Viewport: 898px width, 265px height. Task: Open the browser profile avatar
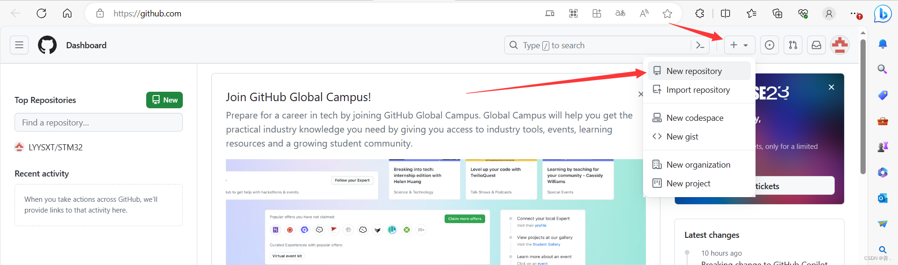click(829, 14)
